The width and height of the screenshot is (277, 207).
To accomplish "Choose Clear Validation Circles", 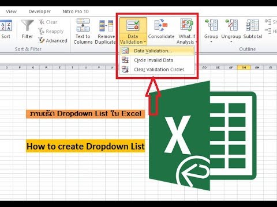I will (157, 70).
